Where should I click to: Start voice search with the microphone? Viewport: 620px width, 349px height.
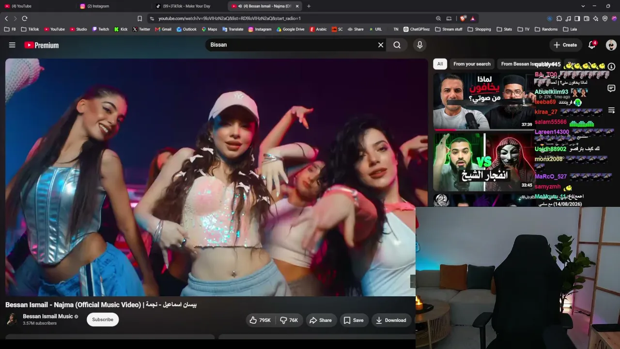[420, 45]
